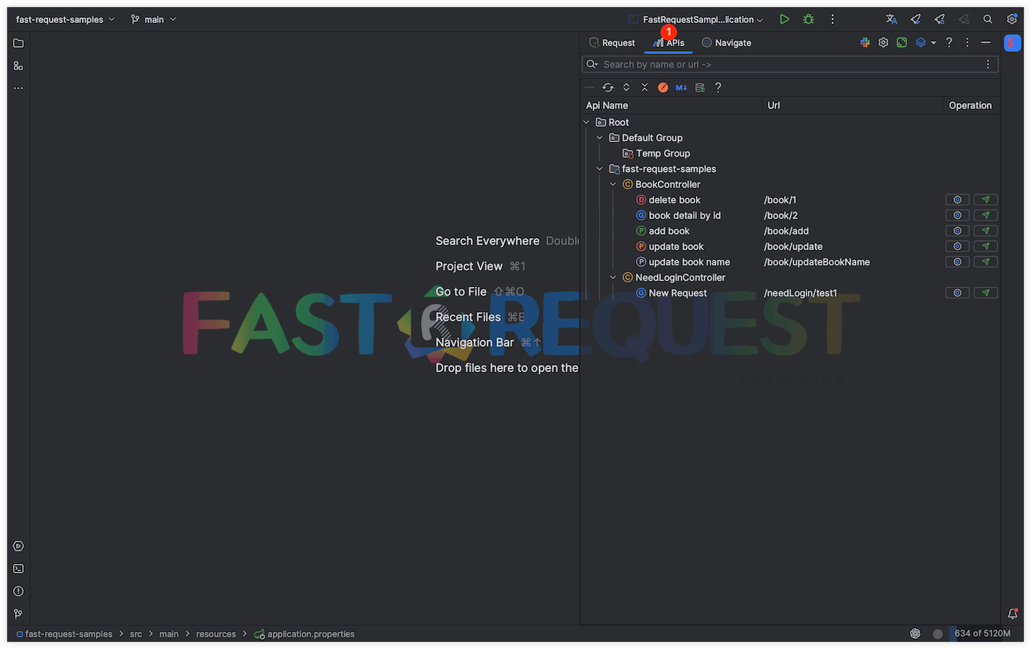Click the Fast Request sidebar icon

click(1012, 43)
